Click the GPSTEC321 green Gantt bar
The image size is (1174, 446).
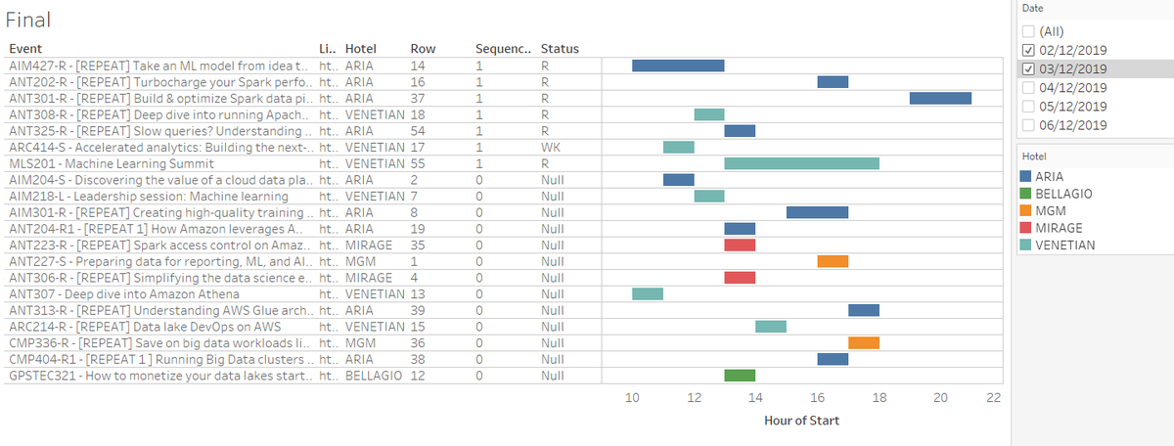coord(740,376)
